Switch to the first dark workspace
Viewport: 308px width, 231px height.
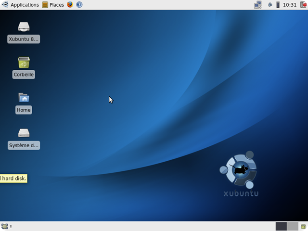281,226
